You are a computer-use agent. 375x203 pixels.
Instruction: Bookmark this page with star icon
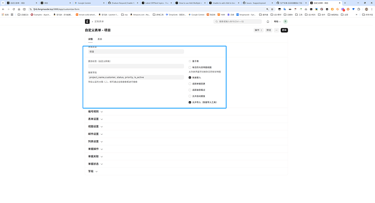272,9
